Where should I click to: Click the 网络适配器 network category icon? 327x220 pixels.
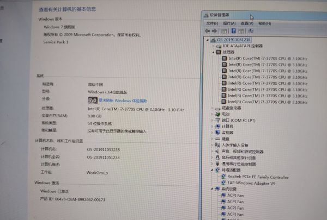(217, 170)
